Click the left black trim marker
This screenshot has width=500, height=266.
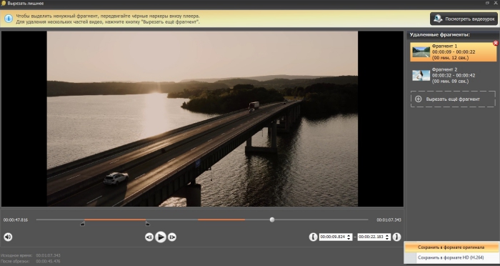pos(82,224)
